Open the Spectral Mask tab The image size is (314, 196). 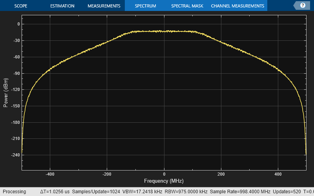187,6
